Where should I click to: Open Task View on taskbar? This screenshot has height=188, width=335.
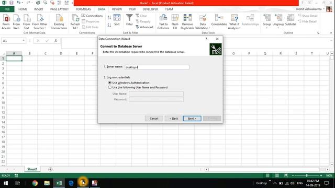pyautogui.click(x=17, y=183)
